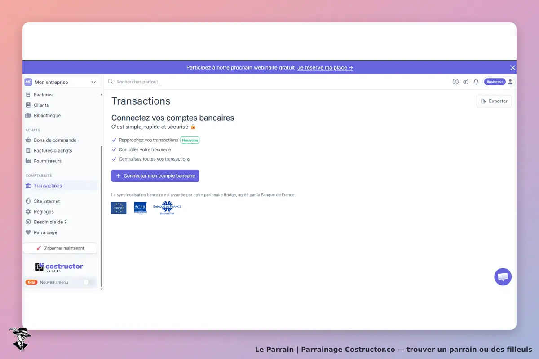
Task: Click Contrôlez votre trésorerie text
Action: pos(145,149)
